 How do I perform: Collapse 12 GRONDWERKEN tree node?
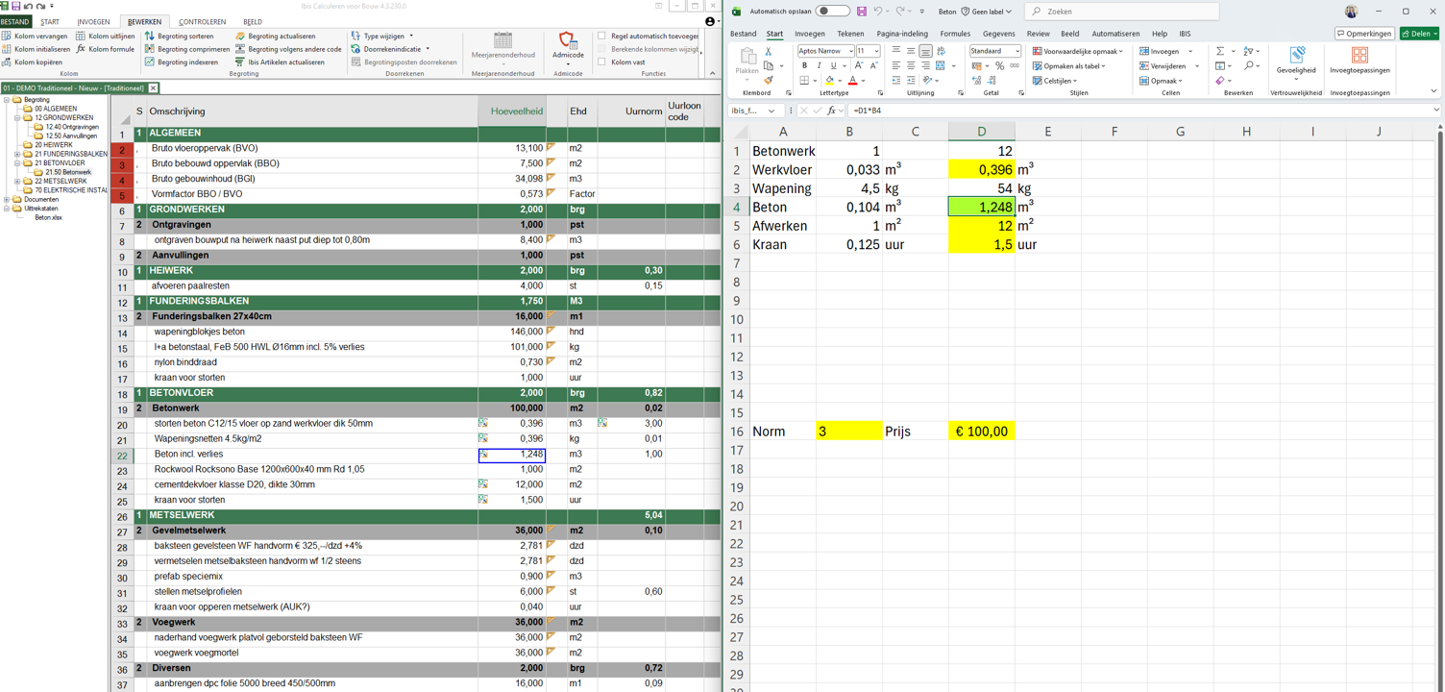(17, 117)
